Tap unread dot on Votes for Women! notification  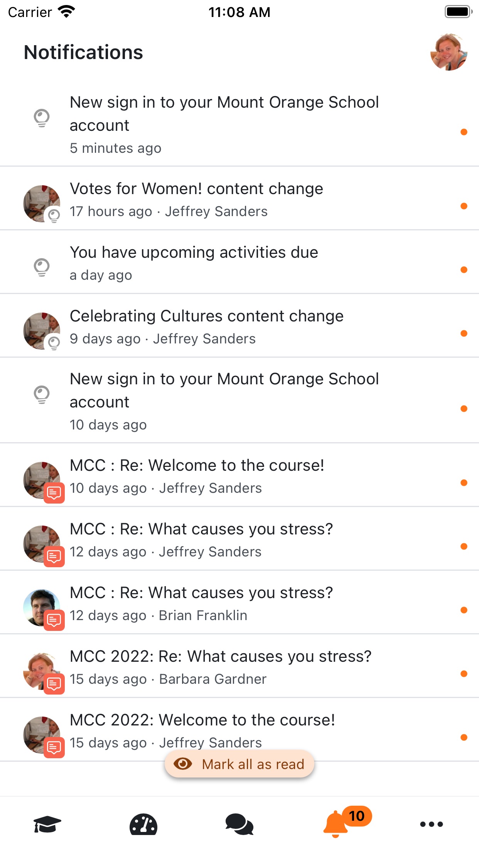pos(464,206)
